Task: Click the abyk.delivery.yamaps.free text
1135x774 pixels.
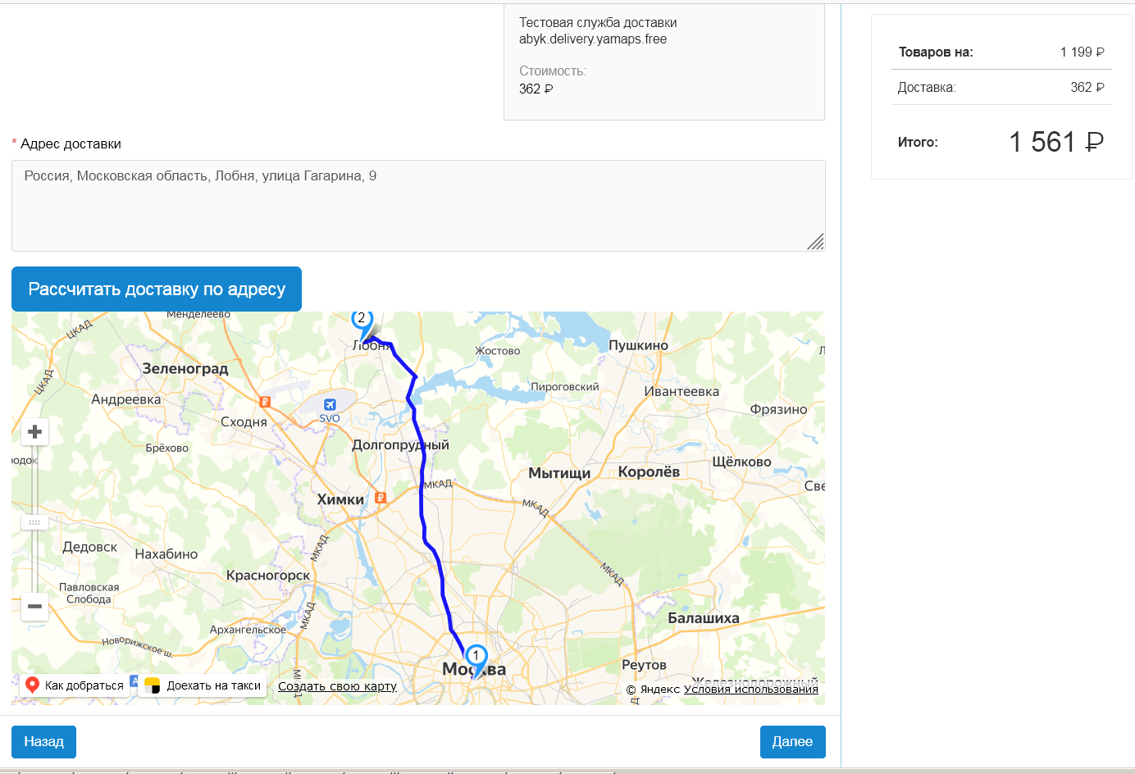Action: tap(593, 39)
